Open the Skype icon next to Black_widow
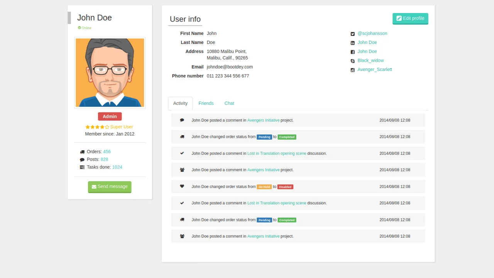Image resolution: width=494 pixels, height=278 pixels. point(352,61)
